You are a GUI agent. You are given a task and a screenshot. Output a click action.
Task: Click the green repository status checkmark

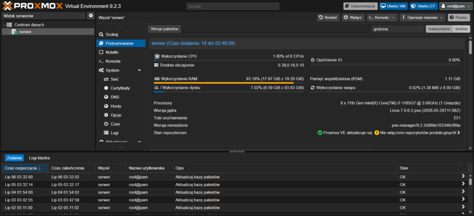pyautogui.click(x=320, y=132)
